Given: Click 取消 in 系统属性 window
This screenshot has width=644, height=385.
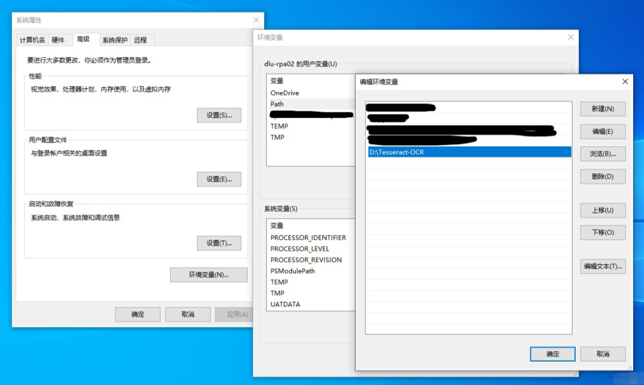Looking at the screenshot, I should pyautogui.click(x=188, y=315).
